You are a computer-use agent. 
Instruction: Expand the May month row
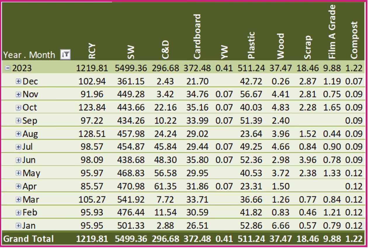[18, 173]
